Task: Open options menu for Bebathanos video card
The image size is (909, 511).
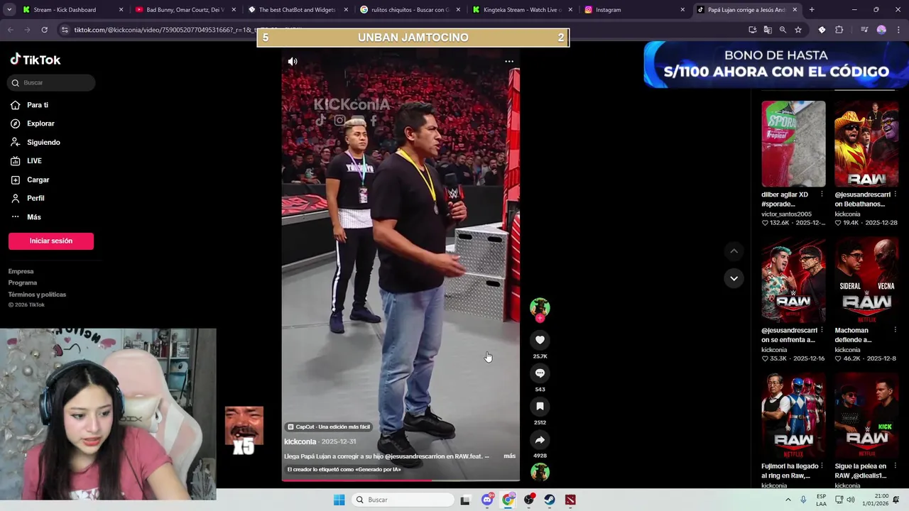Action: tap(895, 194)
